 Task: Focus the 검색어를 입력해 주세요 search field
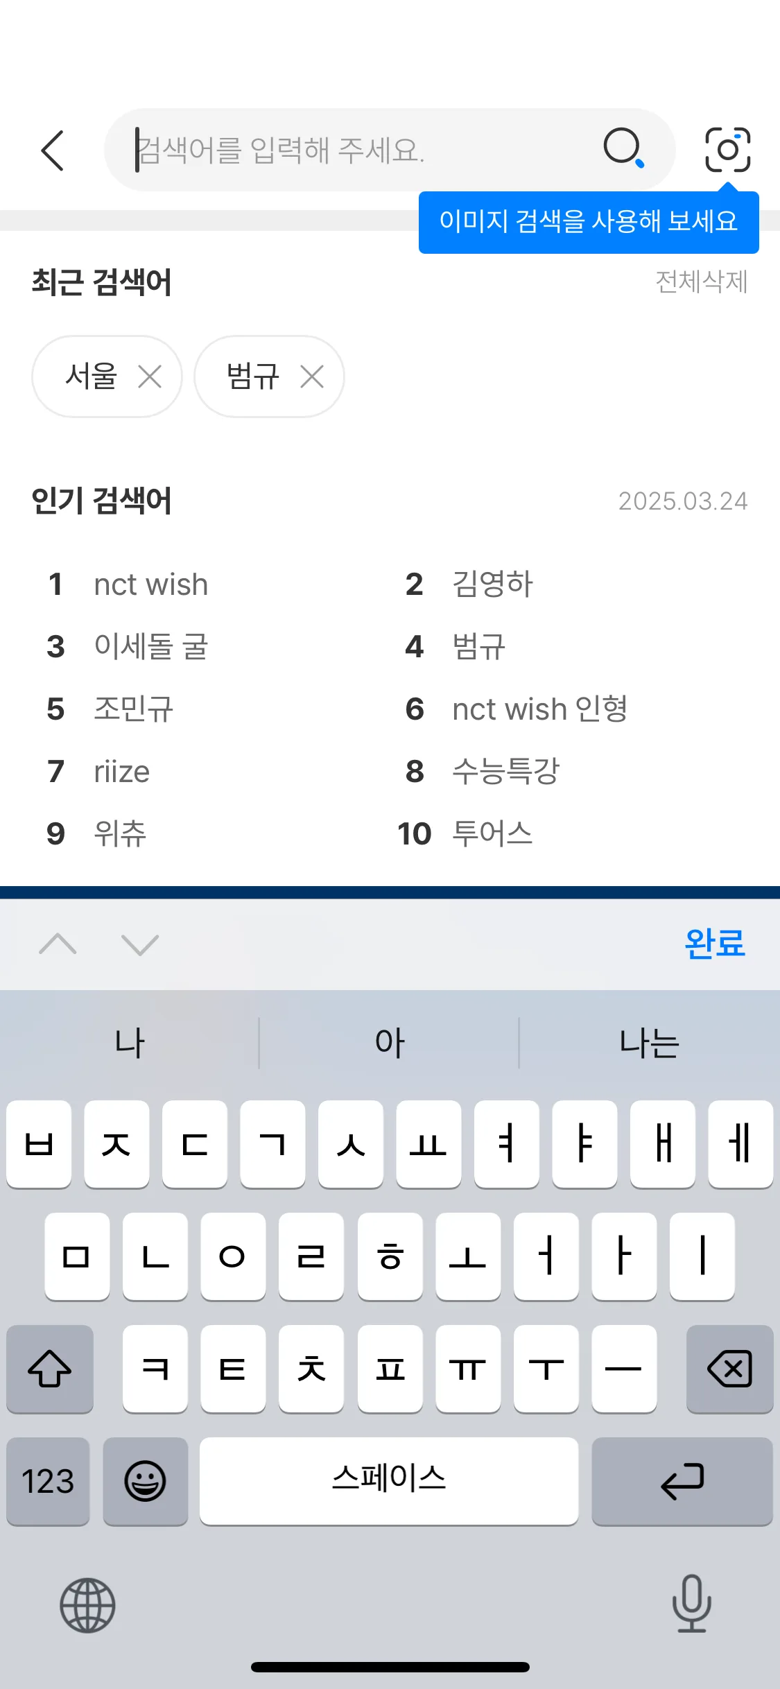(x=367, y=150)
